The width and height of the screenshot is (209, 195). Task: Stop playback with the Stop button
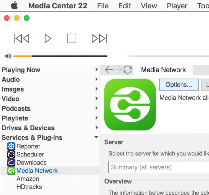pos(72,39)
